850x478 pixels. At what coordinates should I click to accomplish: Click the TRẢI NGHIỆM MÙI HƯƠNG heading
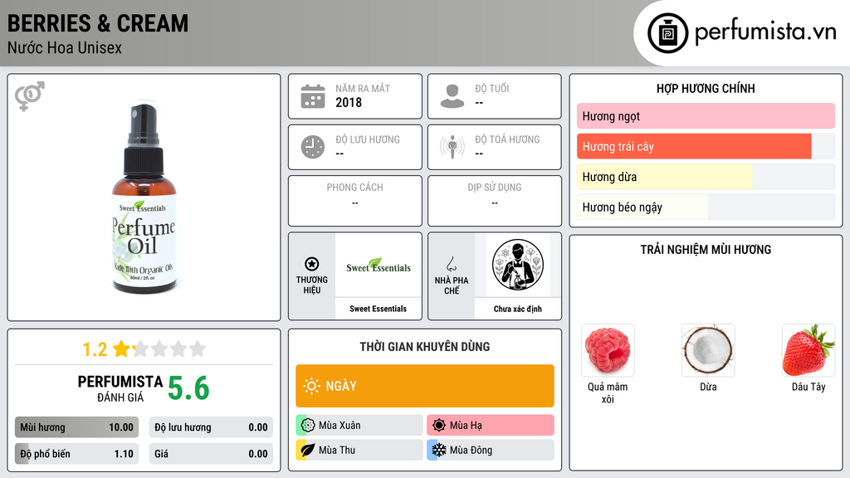(x=706, y=249)
